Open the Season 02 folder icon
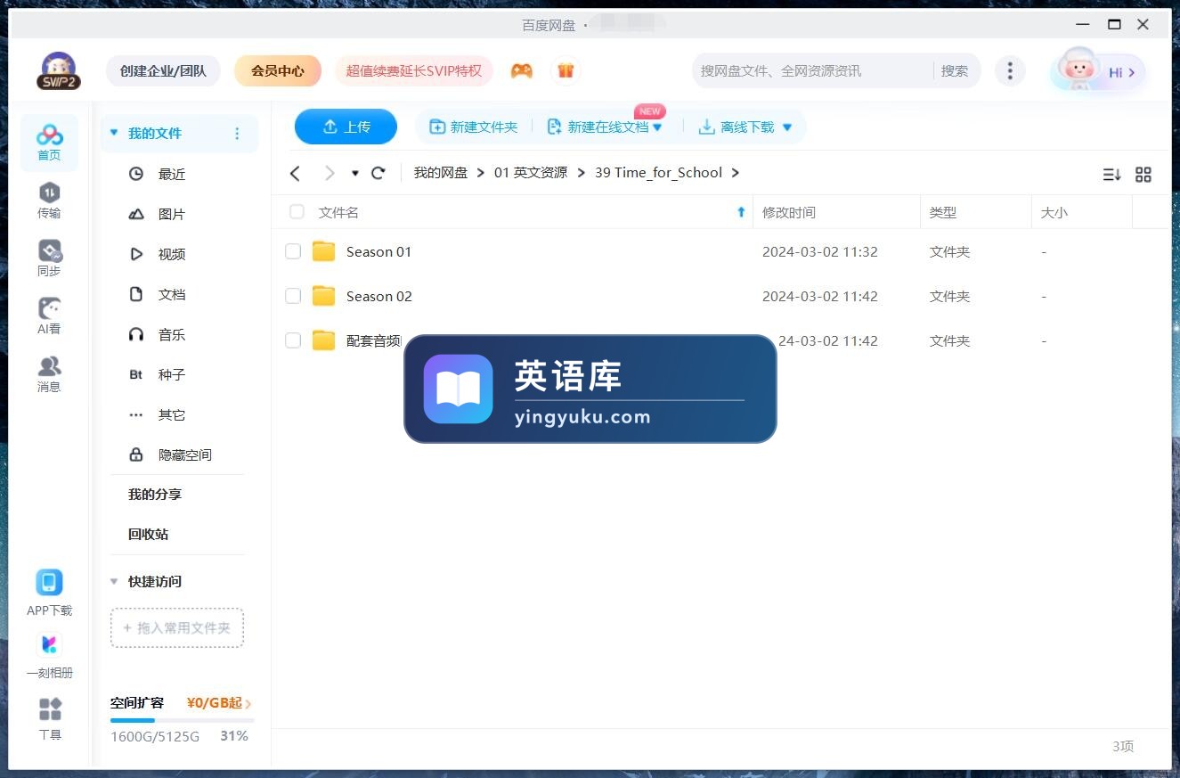 coord(323,296)
